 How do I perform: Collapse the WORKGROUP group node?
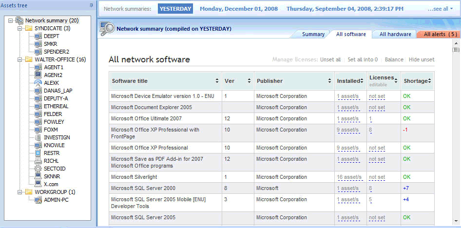19,192
